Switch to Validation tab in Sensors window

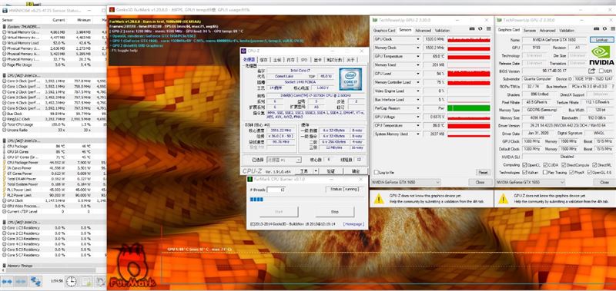[x=442, y=30]
